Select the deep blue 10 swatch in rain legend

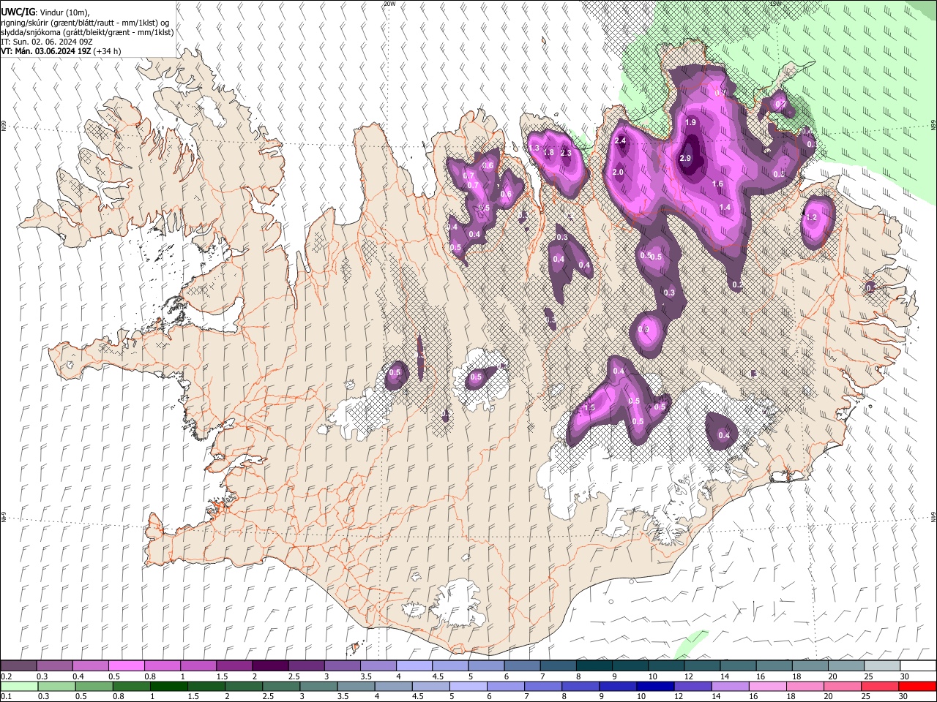pos(656,687)
